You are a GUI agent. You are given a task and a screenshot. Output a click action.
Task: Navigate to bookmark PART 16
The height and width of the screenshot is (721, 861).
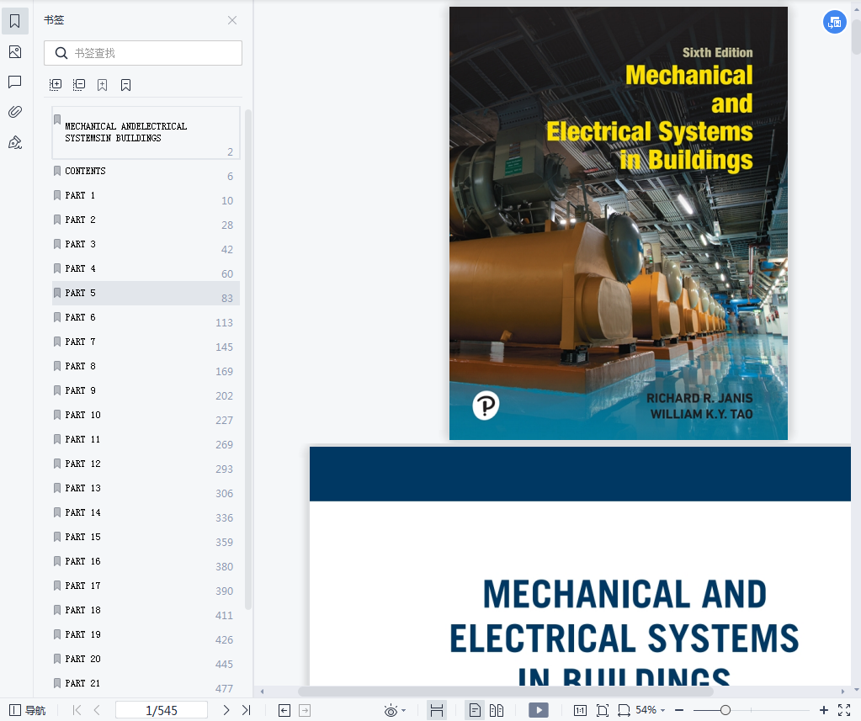click(x=146, y=562)
